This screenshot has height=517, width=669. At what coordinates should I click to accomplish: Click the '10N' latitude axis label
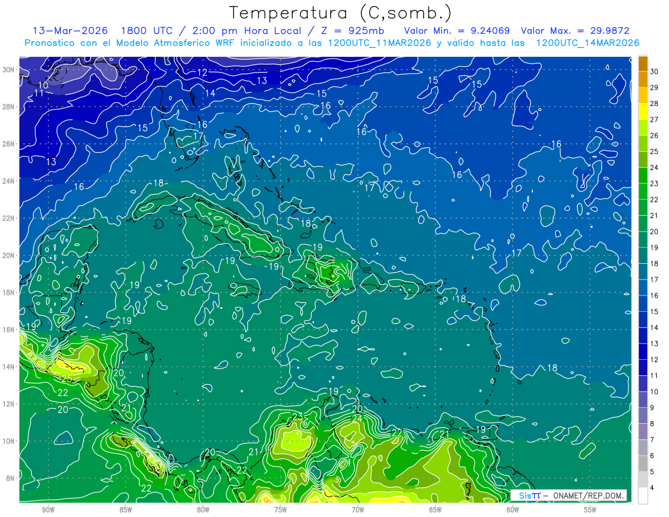pyautogui.click(x=8, y=441)
